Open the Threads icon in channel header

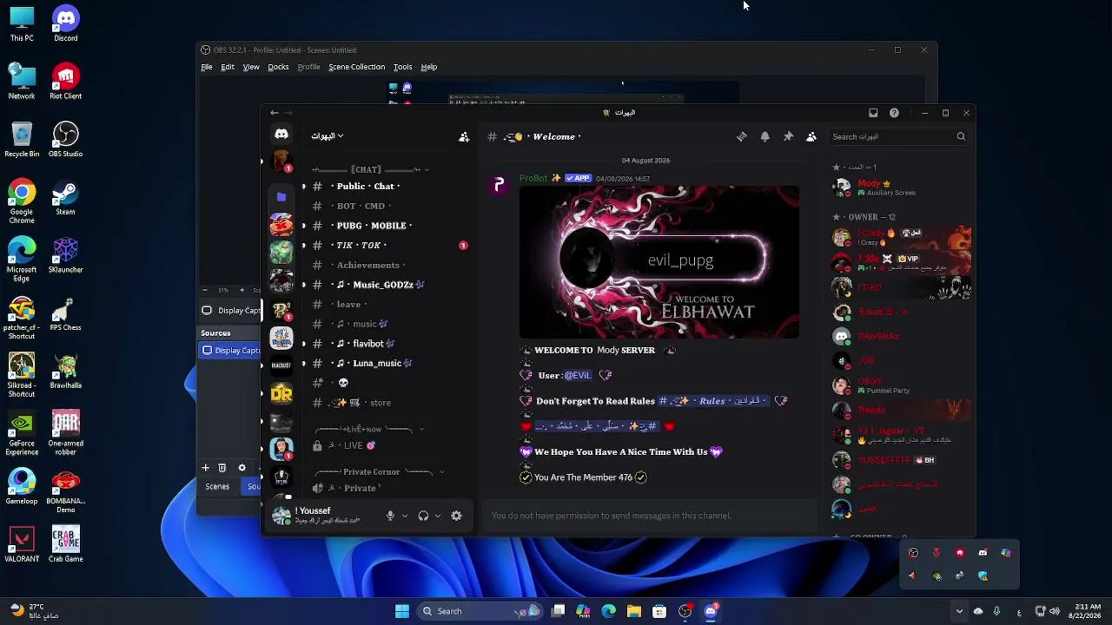pyautogui.click(x=742, y=136)
